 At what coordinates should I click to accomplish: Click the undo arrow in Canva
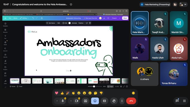coord(33,18)
